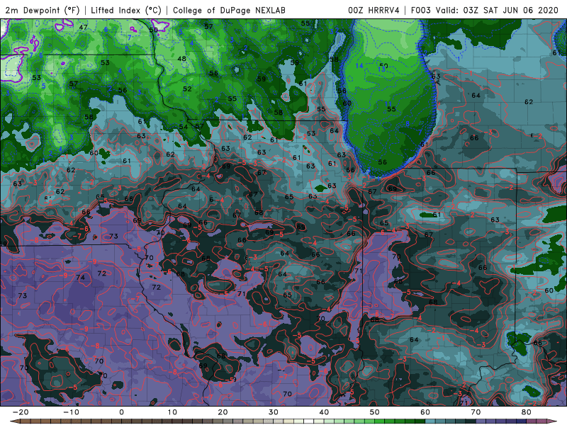Click the 50 label on the color scale
This screenshot has height=425, width=567.
tap(375, 412)
